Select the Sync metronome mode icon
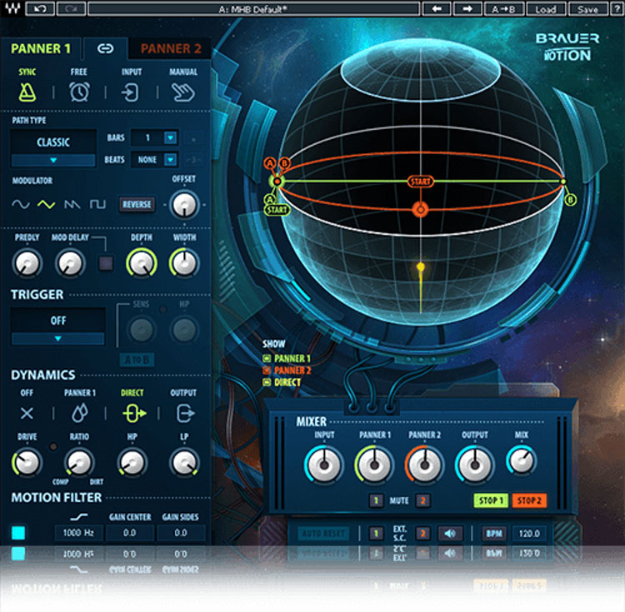Image resolution: width=625 pixels, height=612 pixels. [27, 92]
